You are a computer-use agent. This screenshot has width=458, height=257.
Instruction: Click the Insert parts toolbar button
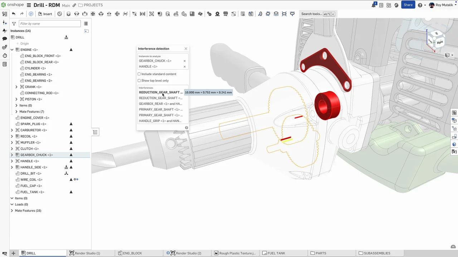45,14
